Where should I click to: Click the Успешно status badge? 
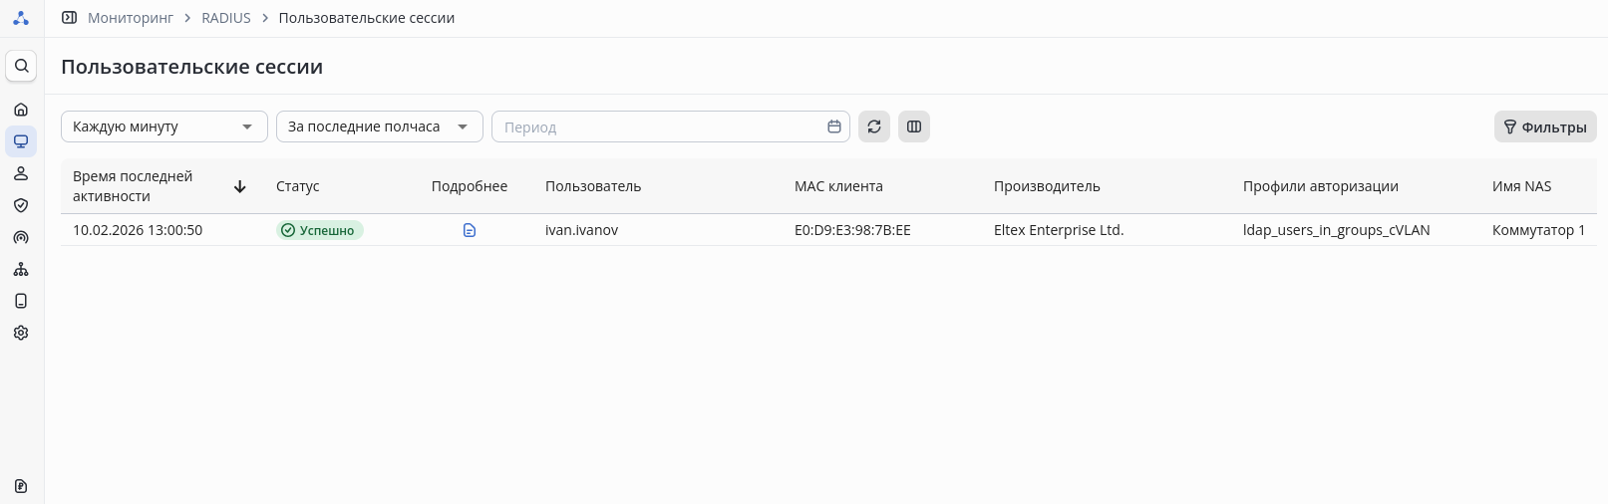(319, 230)
